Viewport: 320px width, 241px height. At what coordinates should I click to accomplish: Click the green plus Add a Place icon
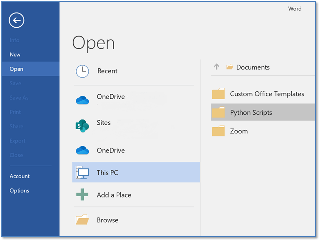82,195
